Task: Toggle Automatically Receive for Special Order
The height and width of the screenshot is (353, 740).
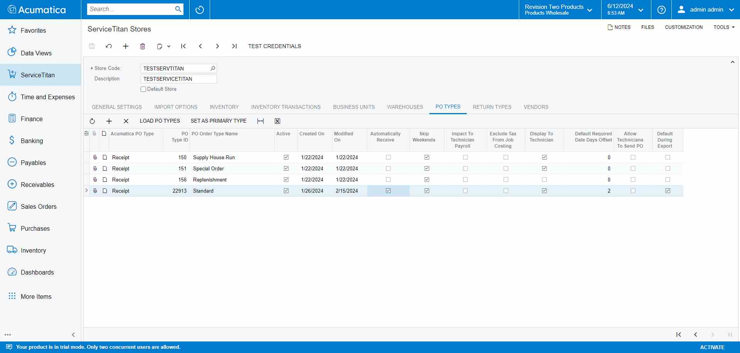Action: coord(388,168)
